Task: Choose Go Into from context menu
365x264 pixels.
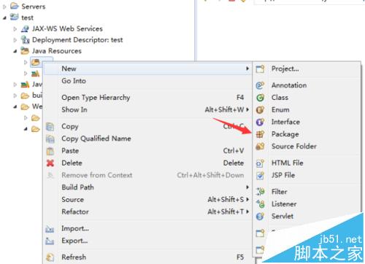Action: pyautogui.click(x=147, y=81)
